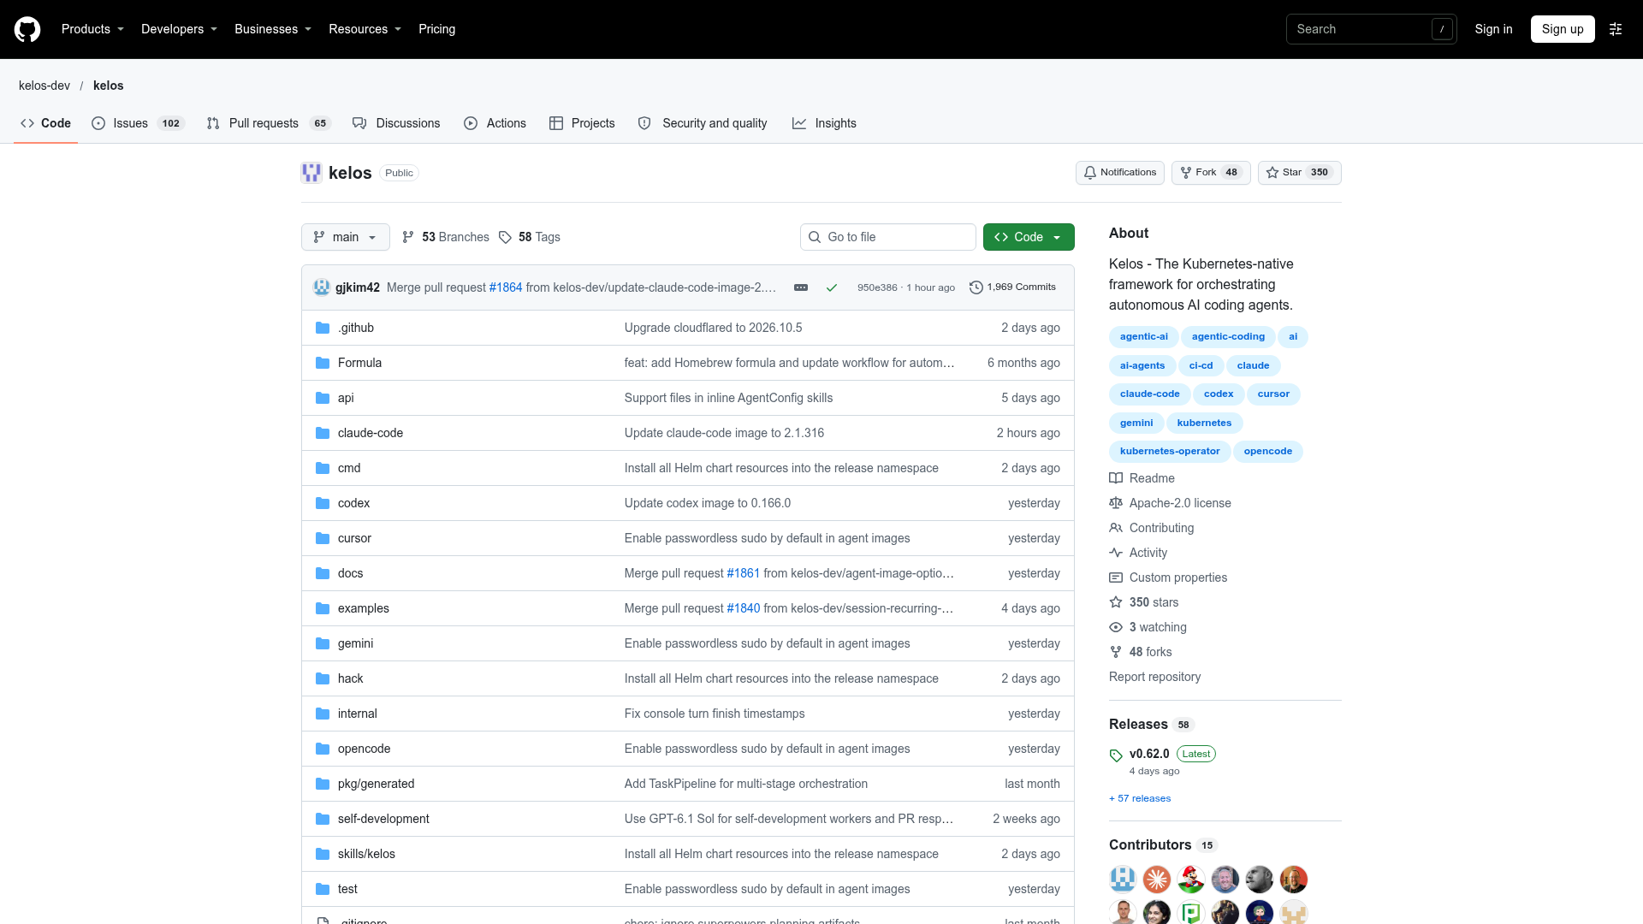Open the self-development folder
Screen dimensions: 1643x924
383,819
